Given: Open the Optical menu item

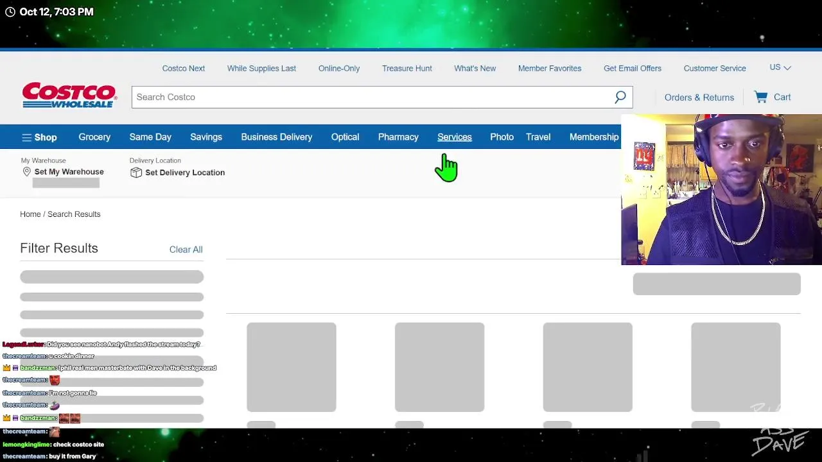Looking at the screenshot, I should [345, 137].
